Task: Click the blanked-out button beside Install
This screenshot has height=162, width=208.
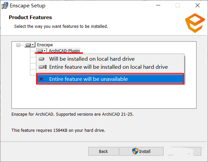Action: 185,151
